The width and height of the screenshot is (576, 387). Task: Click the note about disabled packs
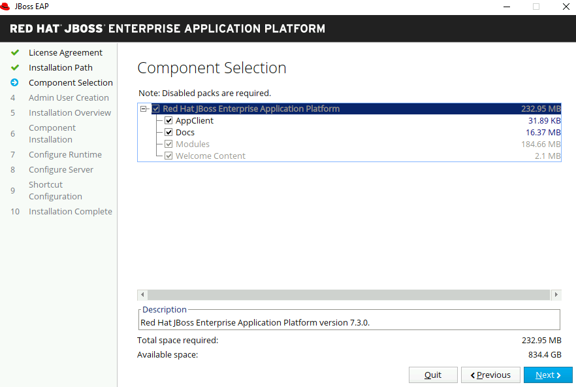[x=204, y=93]
